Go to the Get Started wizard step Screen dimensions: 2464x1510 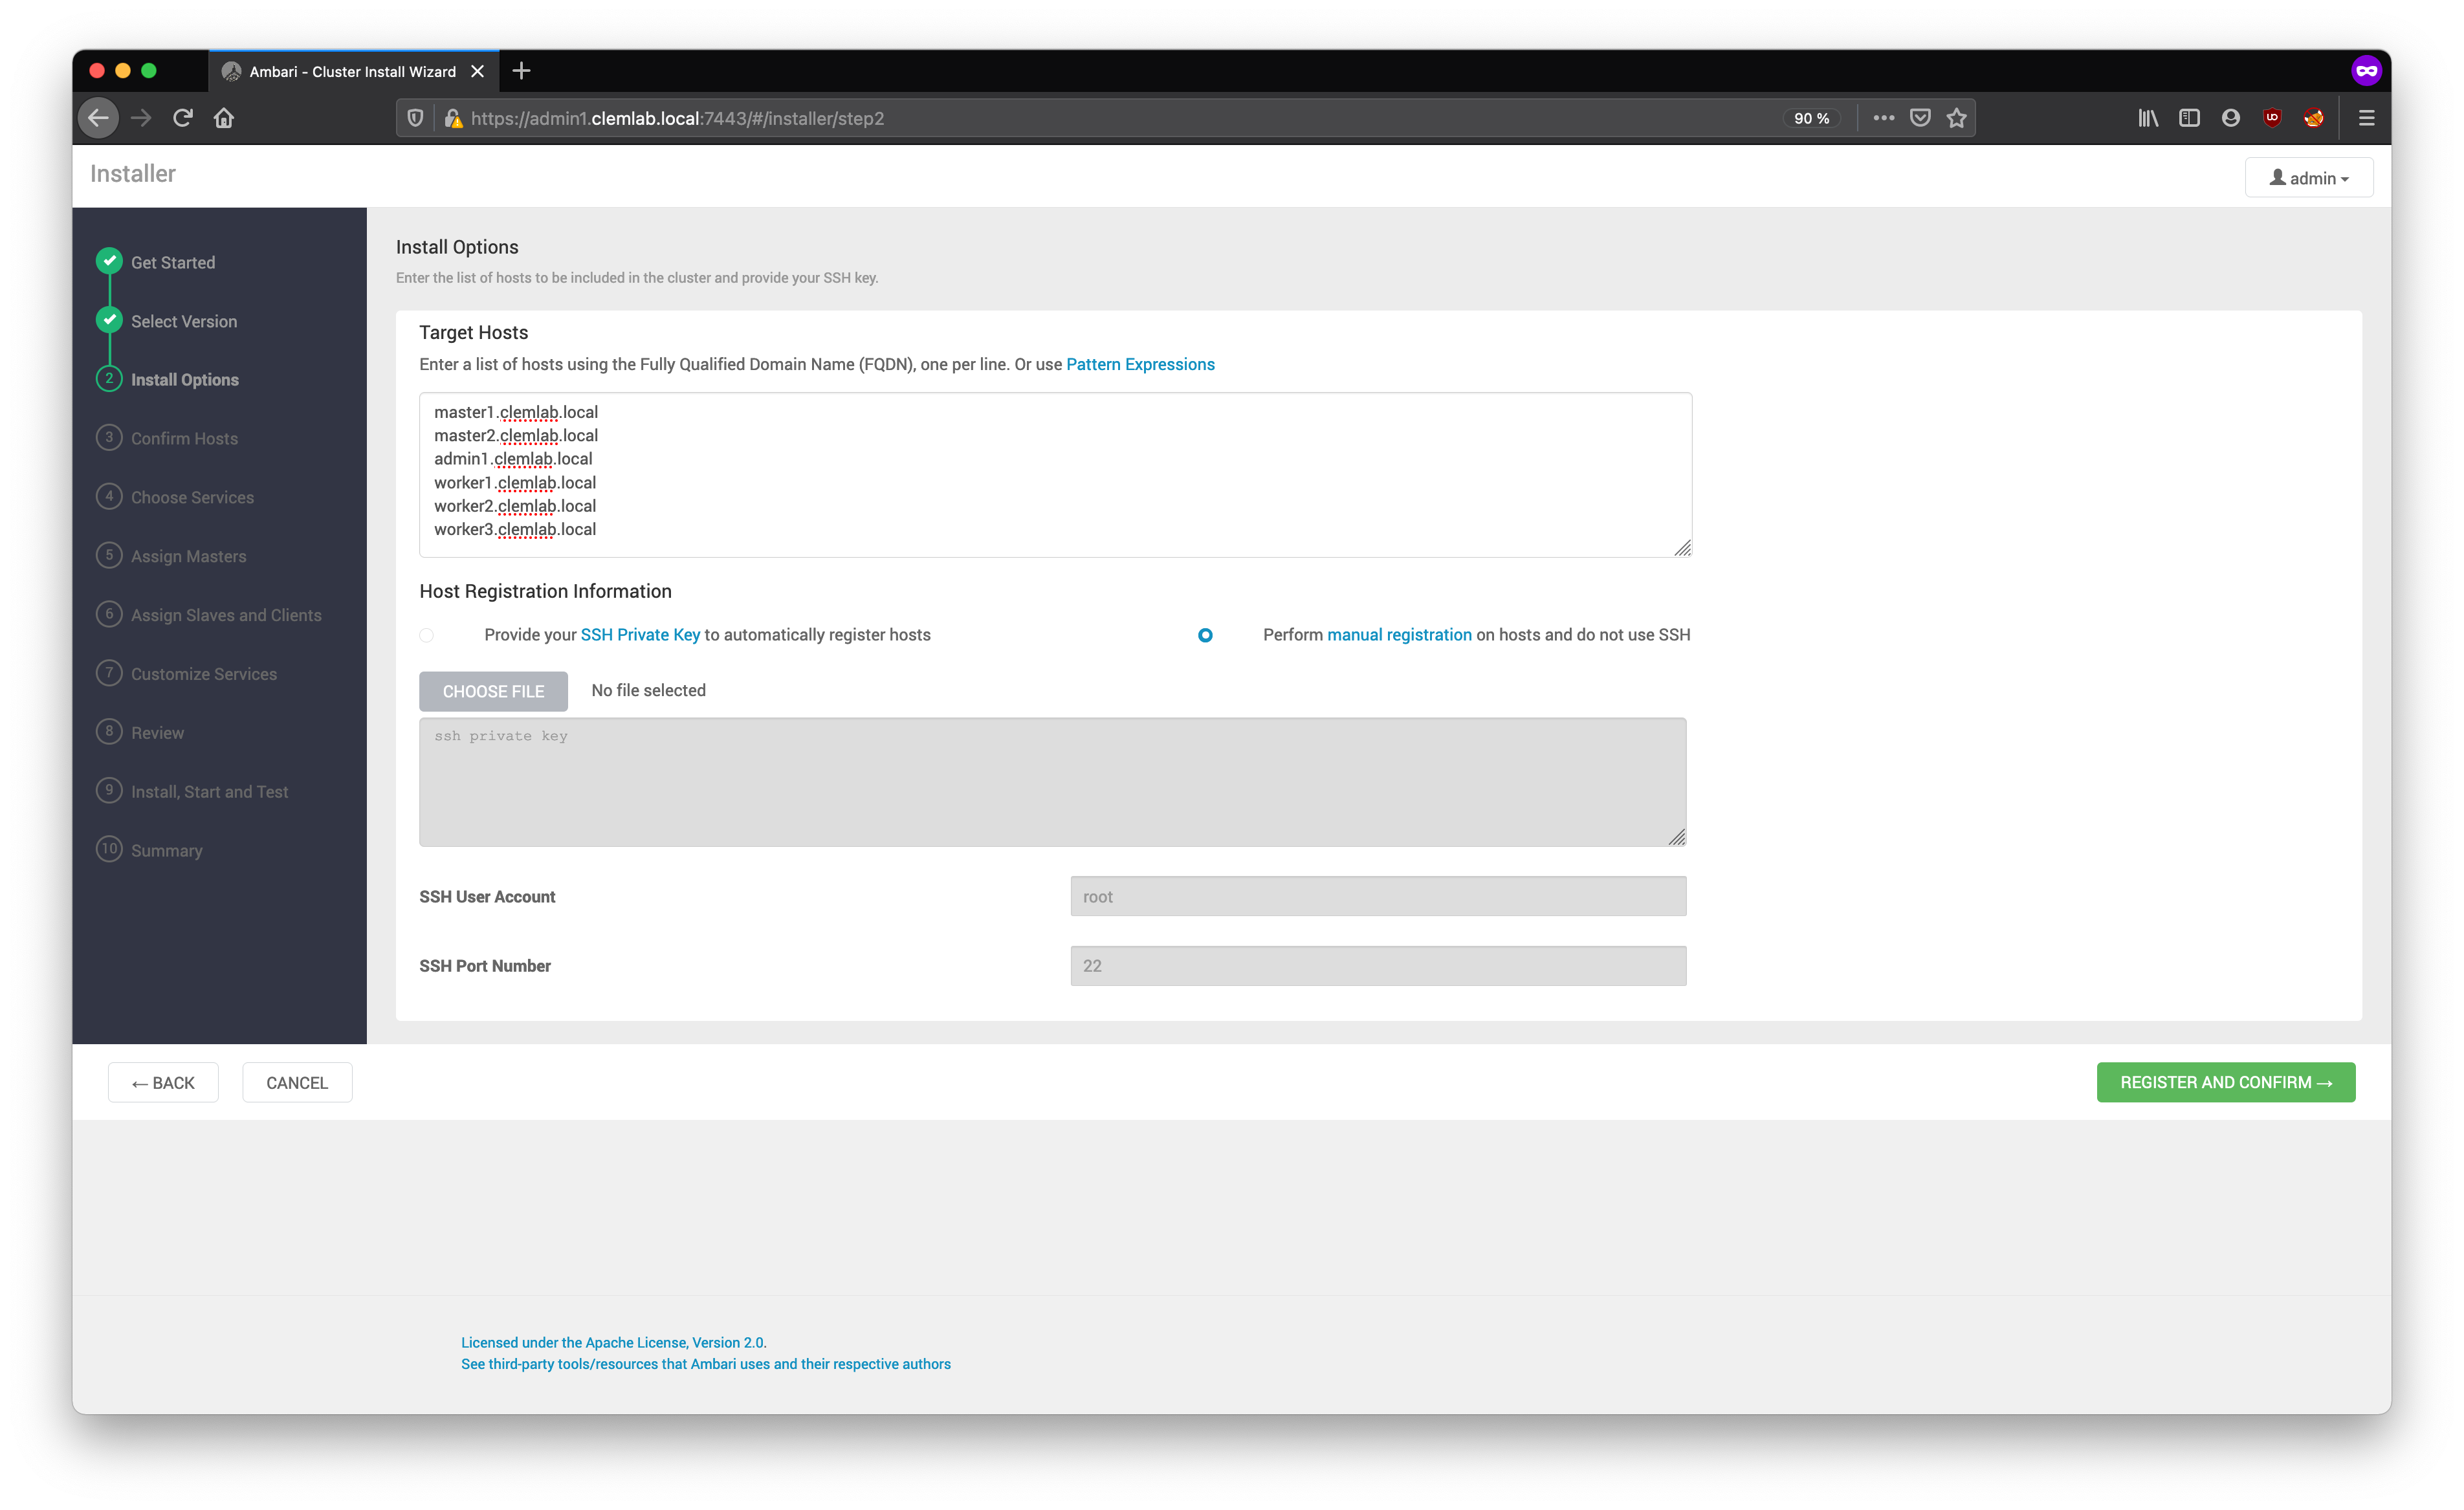coord(172,262)
